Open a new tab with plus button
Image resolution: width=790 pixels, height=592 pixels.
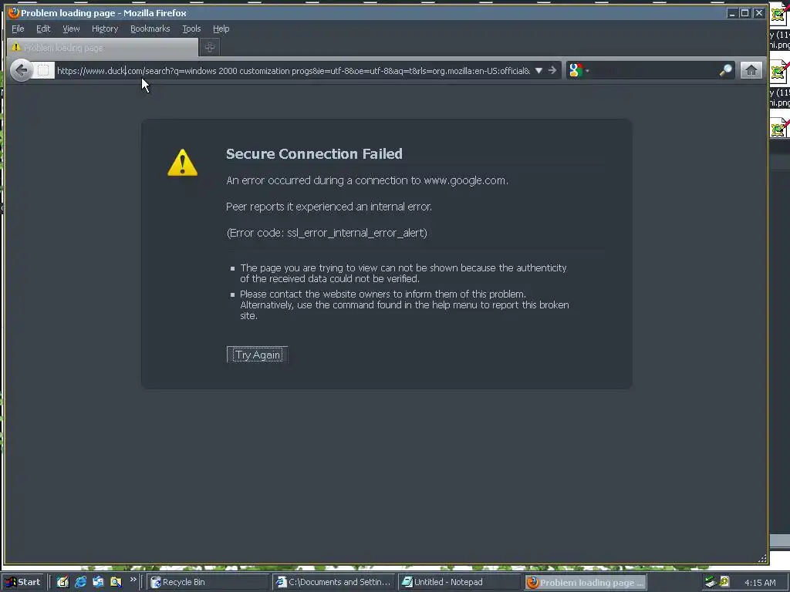(210, 47)
